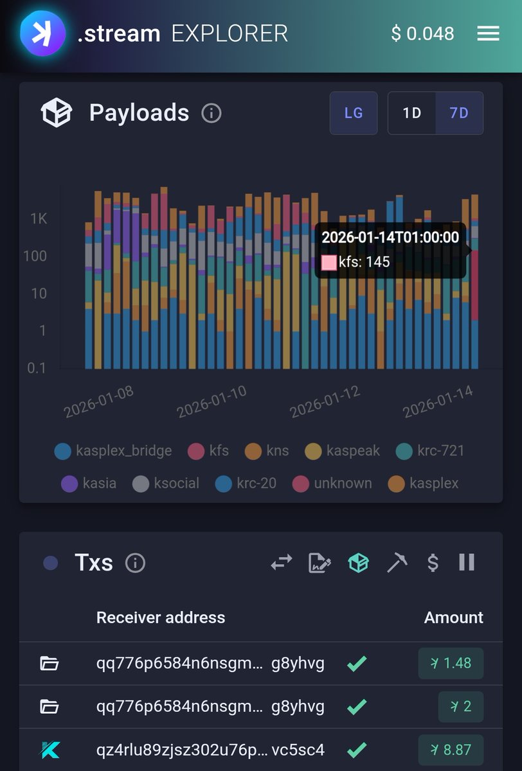The width and height of the screenshot is (522, 771).
Task: Toggle ksocial legend entry
Action: [x=166, y=483]
